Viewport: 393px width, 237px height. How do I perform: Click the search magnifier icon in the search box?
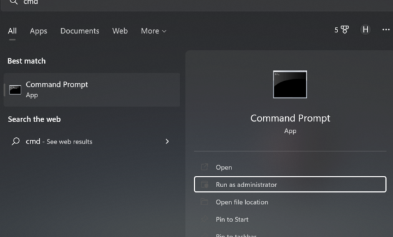(x=14, y=2)
